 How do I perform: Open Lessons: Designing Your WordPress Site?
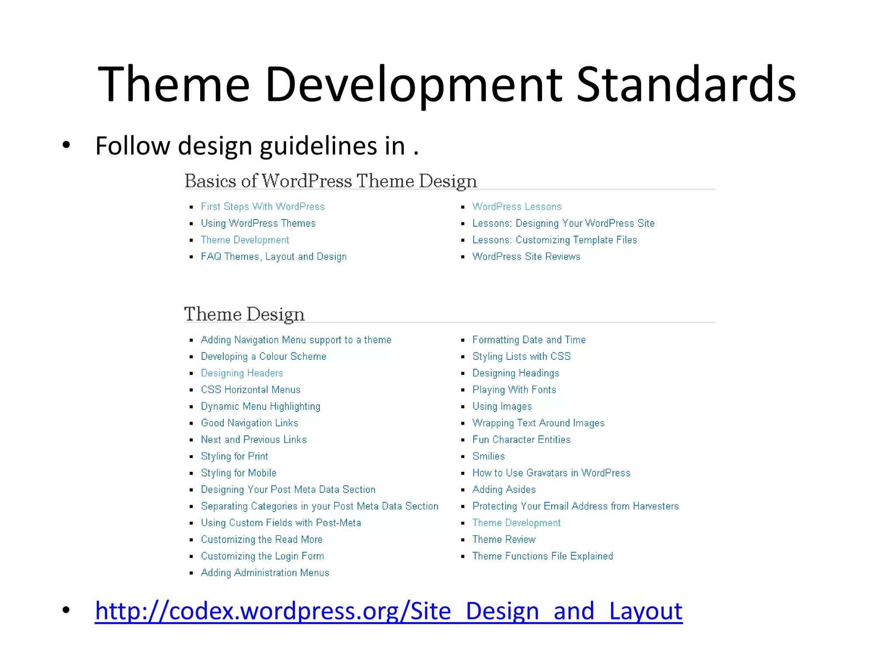563,223
